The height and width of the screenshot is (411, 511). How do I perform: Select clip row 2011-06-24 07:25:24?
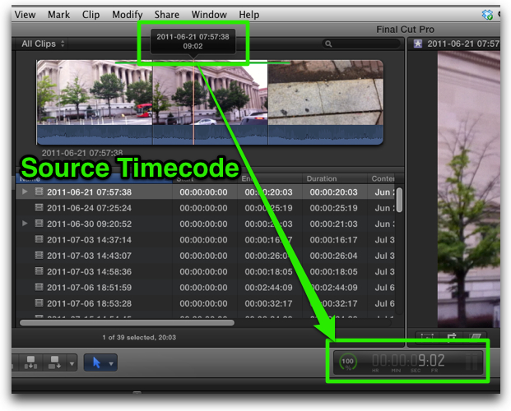point(206,208)
